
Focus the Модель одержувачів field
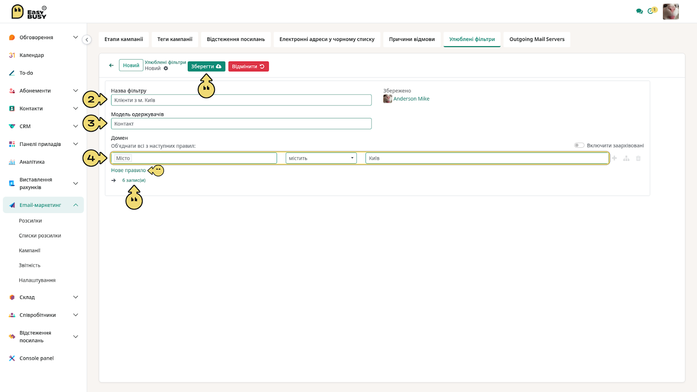[241, 124]
